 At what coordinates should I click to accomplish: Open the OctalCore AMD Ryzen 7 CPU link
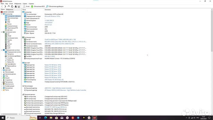click(60, 39)
